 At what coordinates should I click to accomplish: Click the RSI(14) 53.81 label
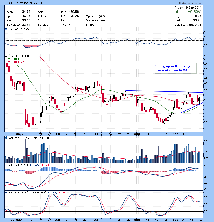(19, 29)
